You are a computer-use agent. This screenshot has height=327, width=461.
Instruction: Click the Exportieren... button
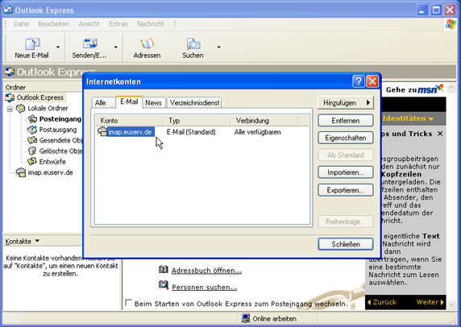click(x=346, y=190)
